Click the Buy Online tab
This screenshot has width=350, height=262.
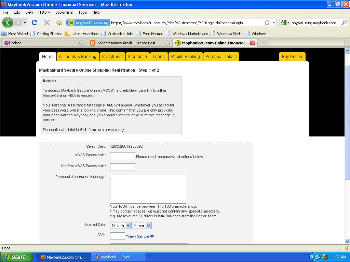pos(292,57)
